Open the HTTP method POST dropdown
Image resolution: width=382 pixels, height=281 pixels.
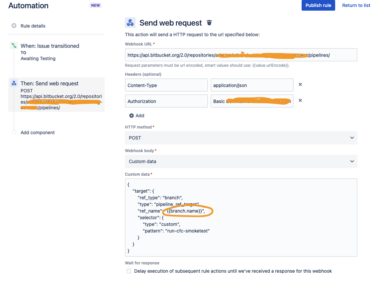point(241,138)
